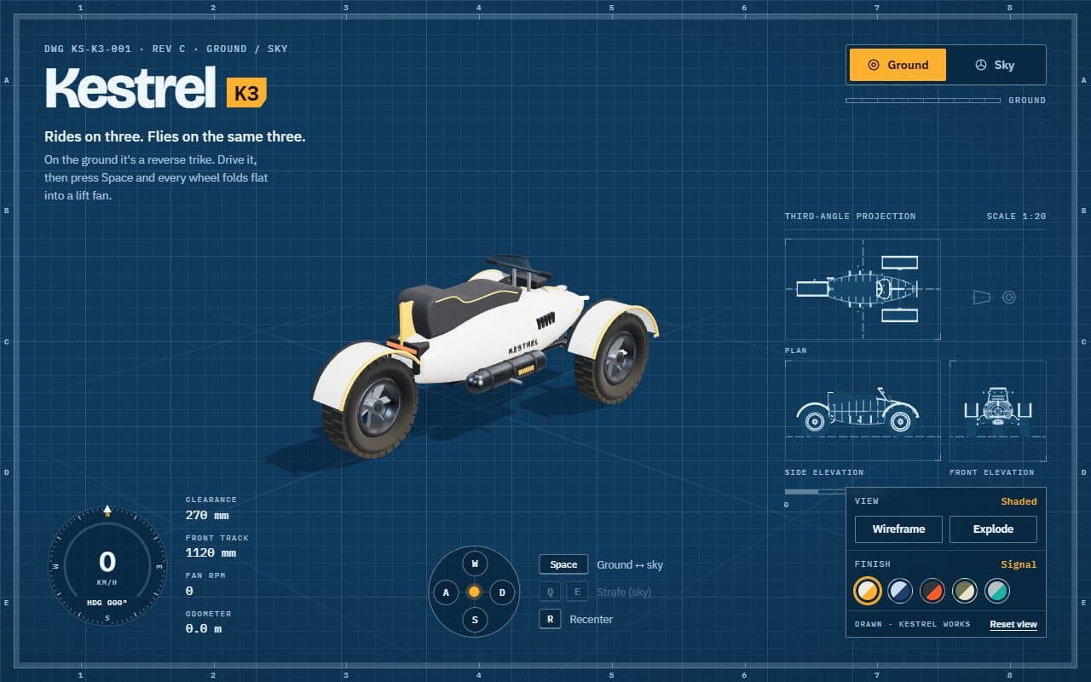Click the 'SCALE 1:20' label
The image size is (1091, 682).
click(1016, 217)
